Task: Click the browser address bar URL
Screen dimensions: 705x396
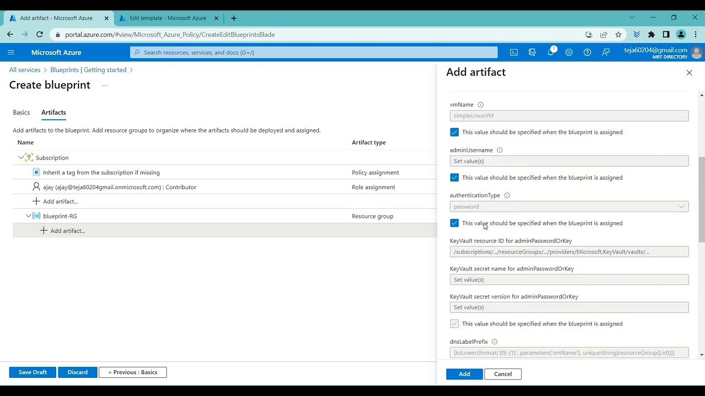Action: point(170,35)
